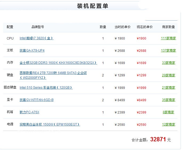Open the Intel 酷睿i7 3820（盒）link

click(36, 38)
